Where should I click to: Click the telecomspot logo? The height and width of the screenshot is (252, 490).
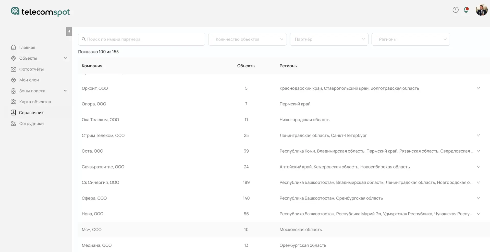[x=40, y=11]
